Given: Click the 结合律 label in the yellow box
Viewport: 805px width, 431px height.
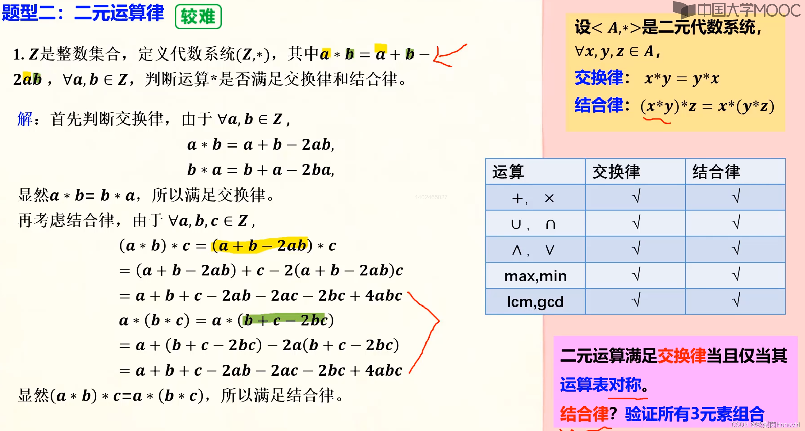Looking at the screenshot, I should click(x=599, y=105).
